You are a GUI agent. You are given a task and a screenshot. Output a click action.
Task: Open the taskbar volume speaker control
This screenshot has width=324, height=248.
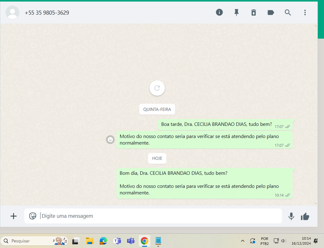click(x=283, y=241)
